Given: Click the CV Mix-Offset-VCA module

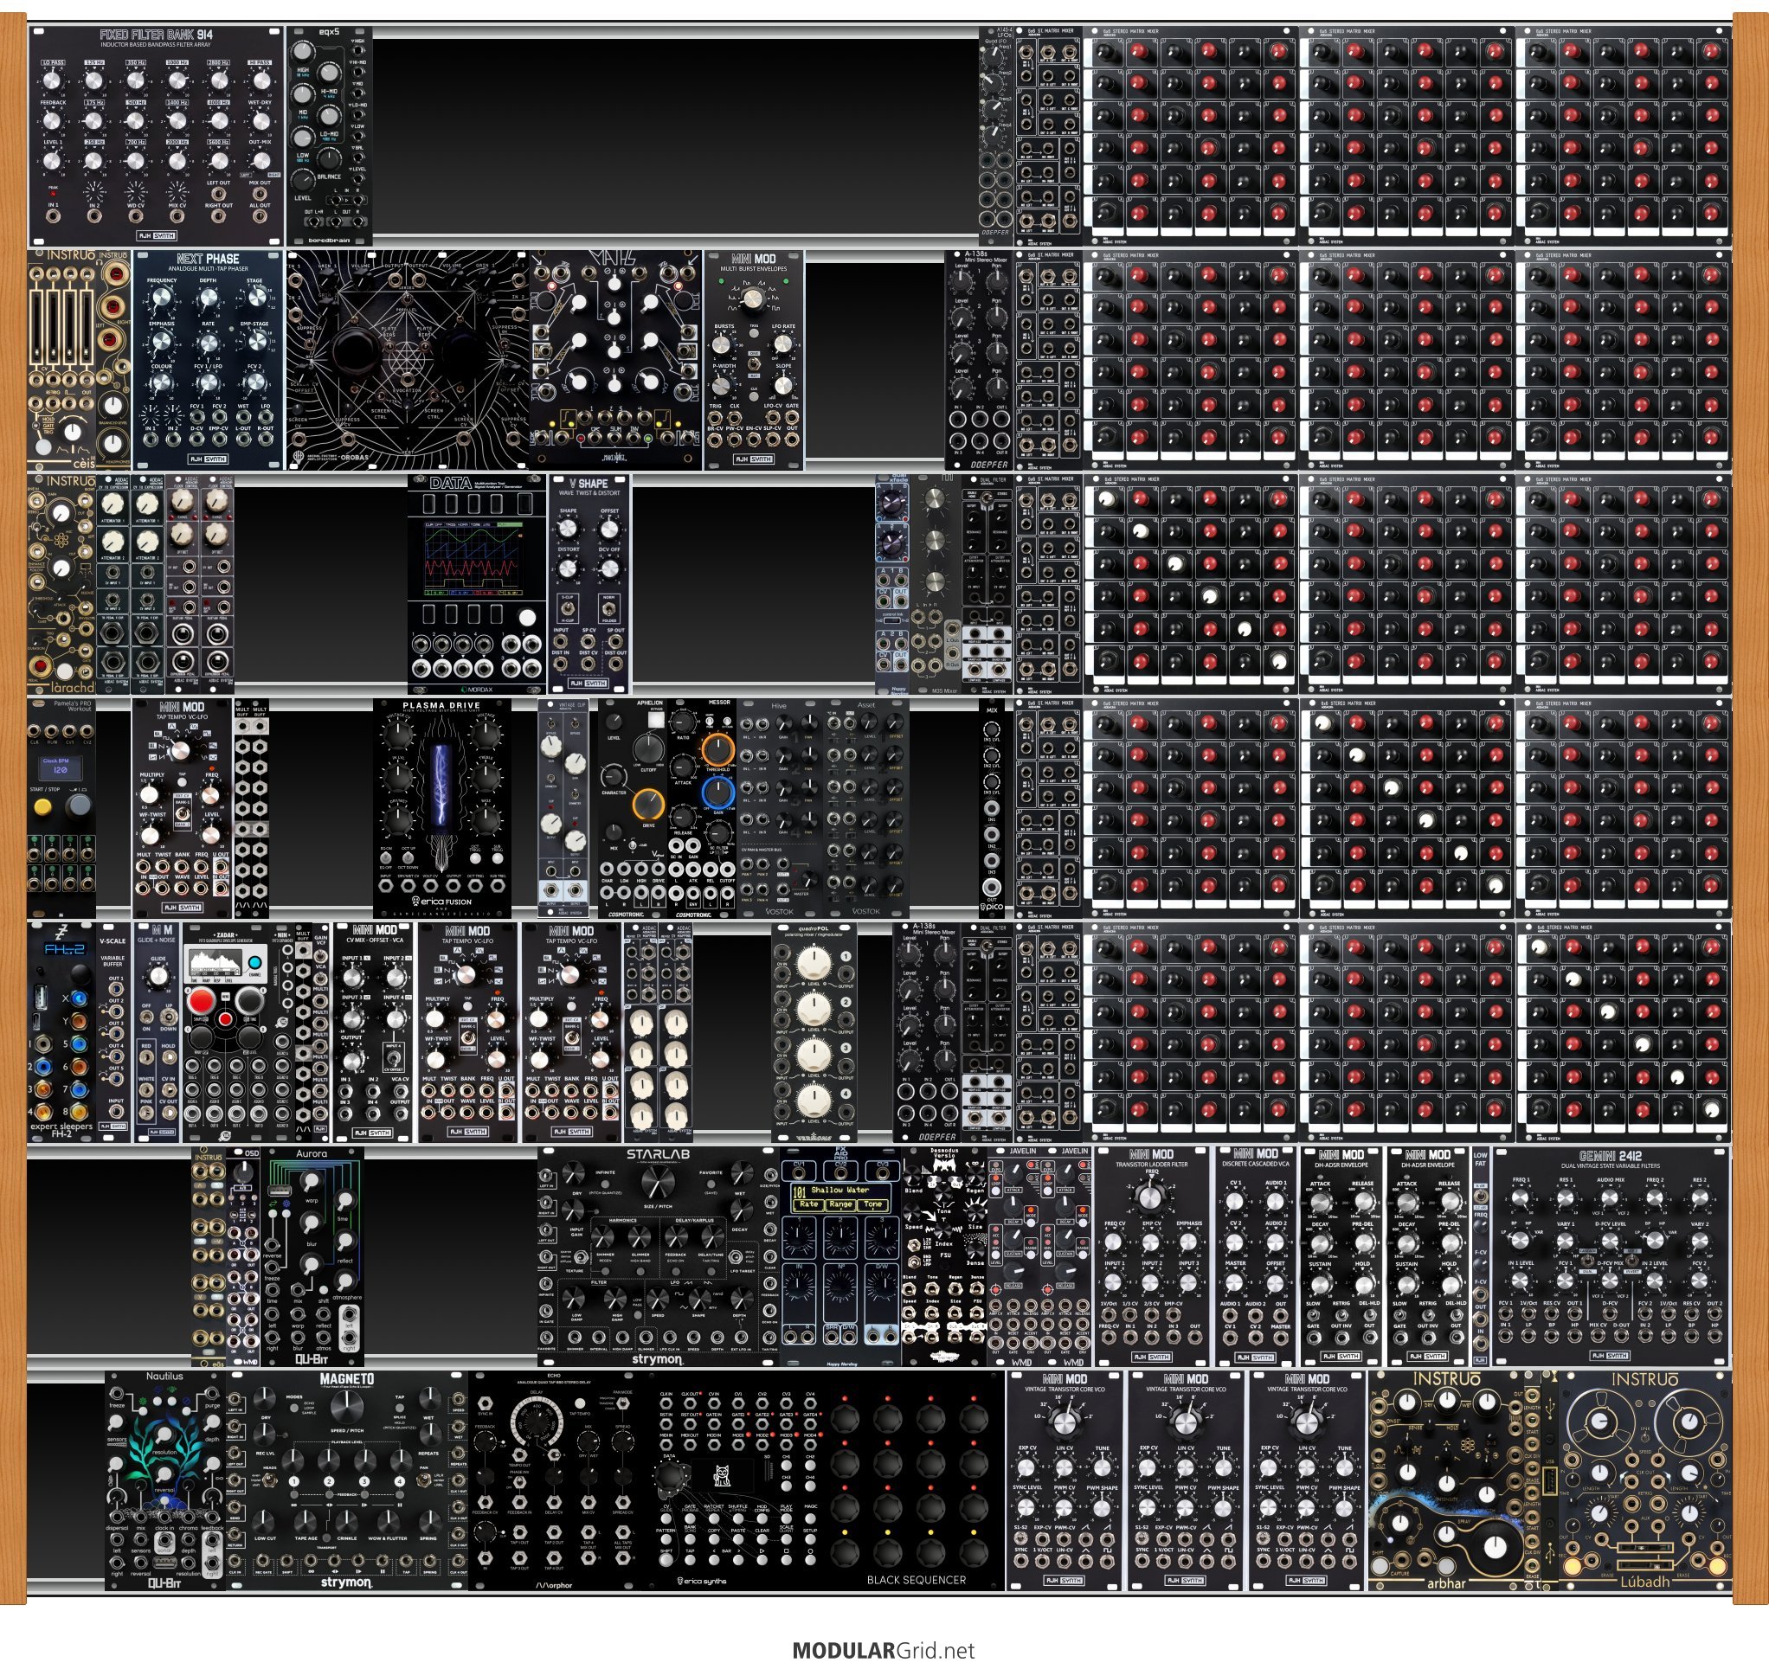Looking at the screenshot, I should tap(375, 1033).
